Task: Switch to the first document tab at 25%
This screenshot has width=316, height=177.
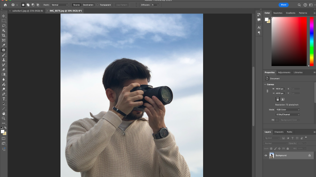Action: click(28, 11)
